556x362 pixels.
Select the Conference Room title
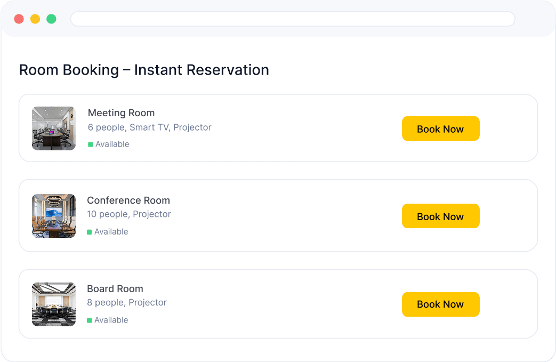(x=128, y=200)
